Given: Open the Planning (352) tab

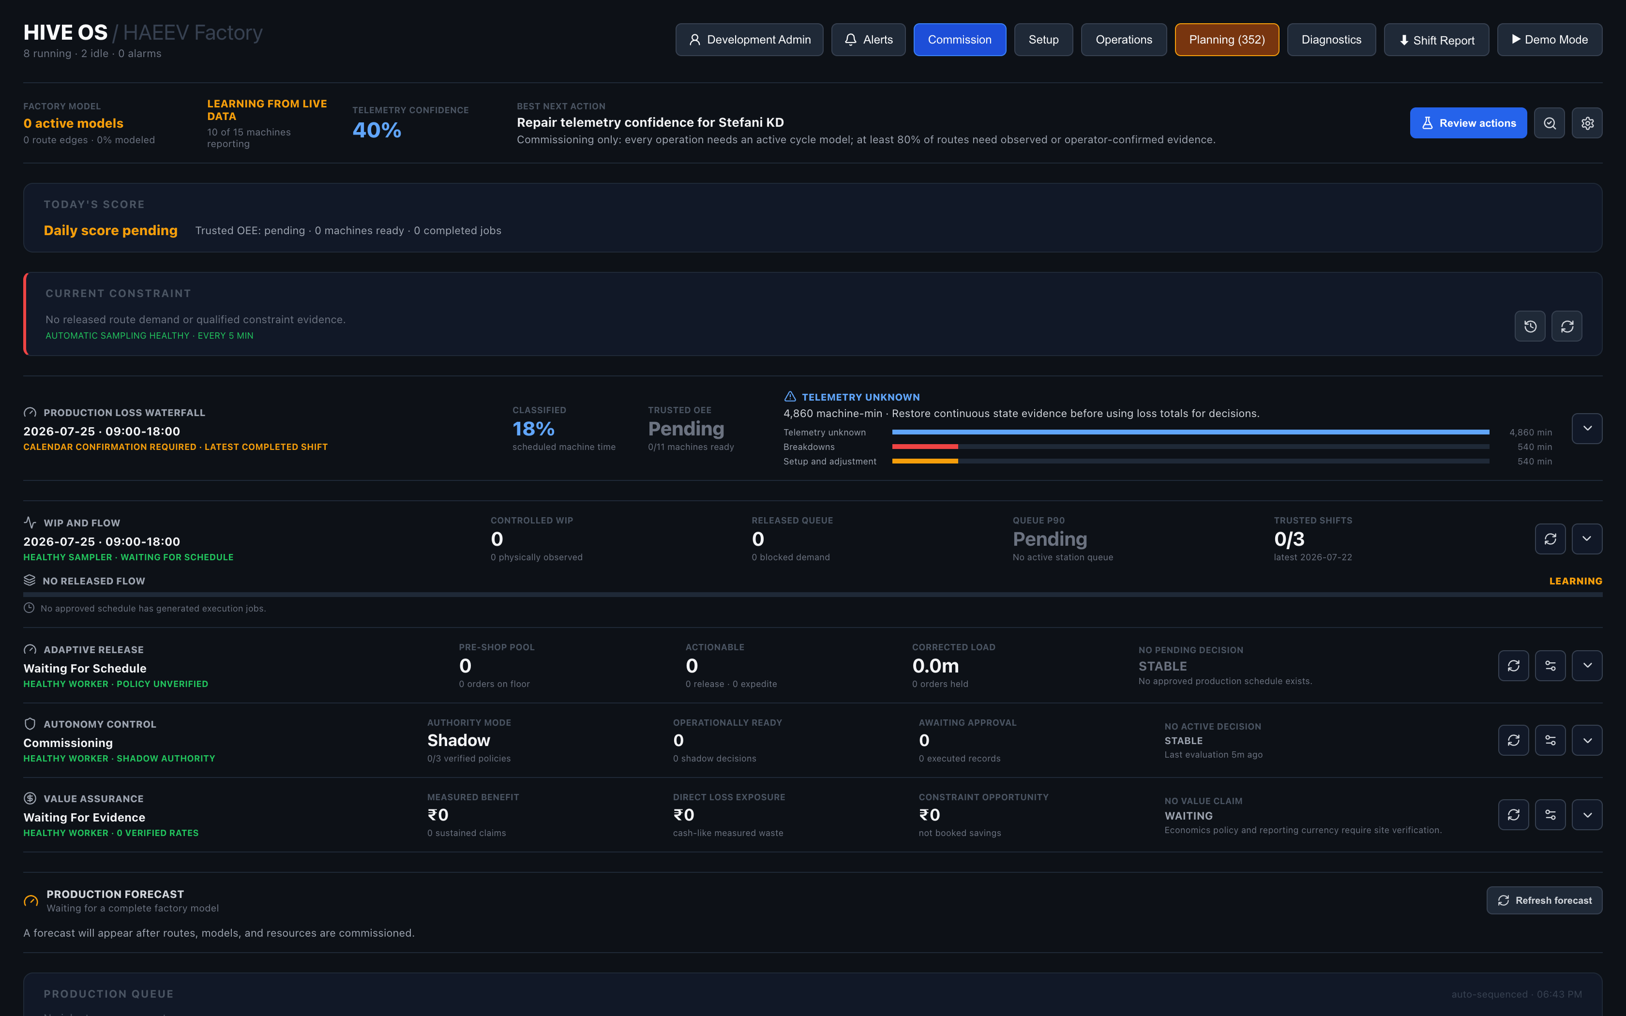Looking at the screenshot, I should click(1227, 40).
